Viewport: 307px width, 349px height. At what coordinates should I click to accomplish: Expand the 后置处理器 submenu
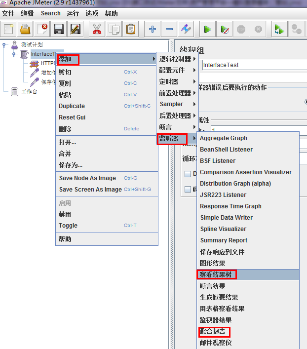177,116
